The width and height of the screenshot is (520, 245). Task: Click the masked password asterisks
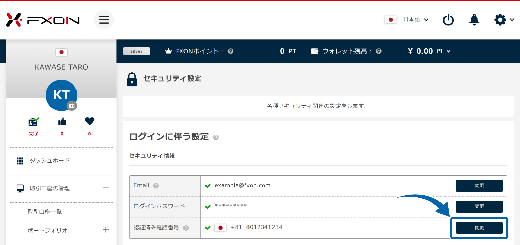coord(231,206)
